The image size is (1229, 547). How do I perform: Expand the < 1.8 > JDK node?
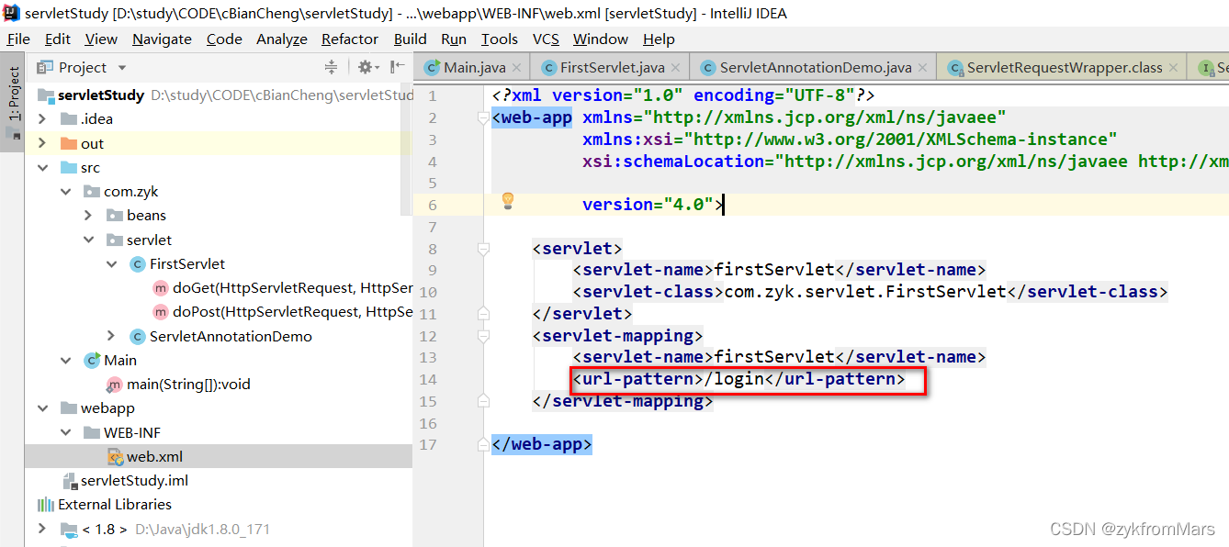coord(42,530)
